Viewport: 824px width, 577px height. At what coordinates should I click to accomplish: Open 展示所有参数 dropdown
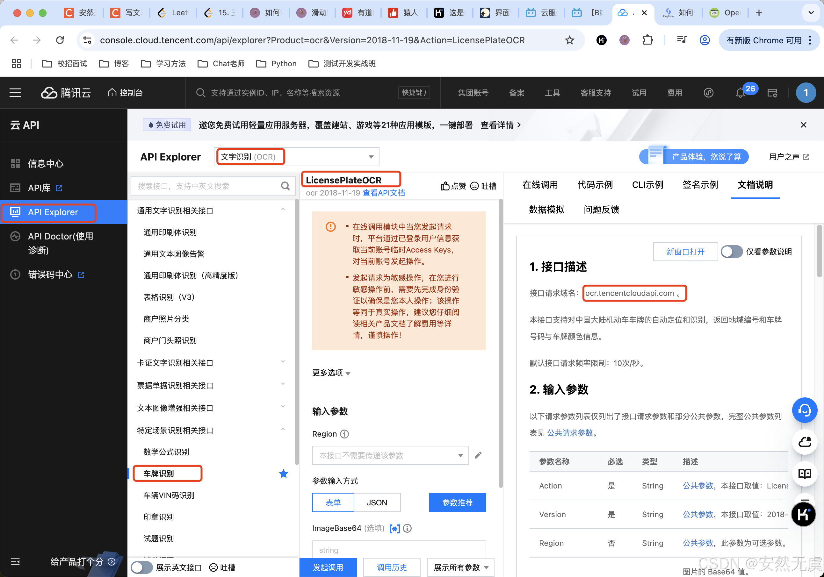click(x=461, y=567)
